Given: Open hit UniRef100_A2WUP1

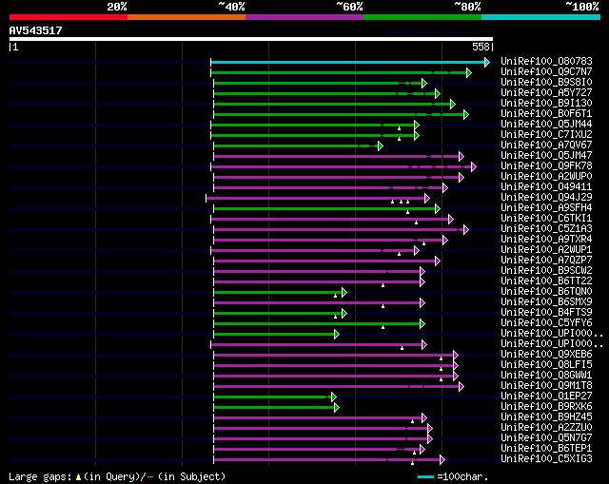Looking at the screenshot, I should pos(546,250).
